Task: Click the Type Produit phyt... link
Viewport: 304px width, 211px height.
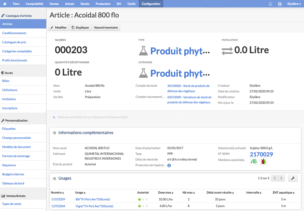Action: 180,51
